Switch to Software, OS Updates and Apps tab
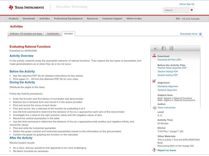The width and height of the screenshot is (209, 156). coord(26,34)
